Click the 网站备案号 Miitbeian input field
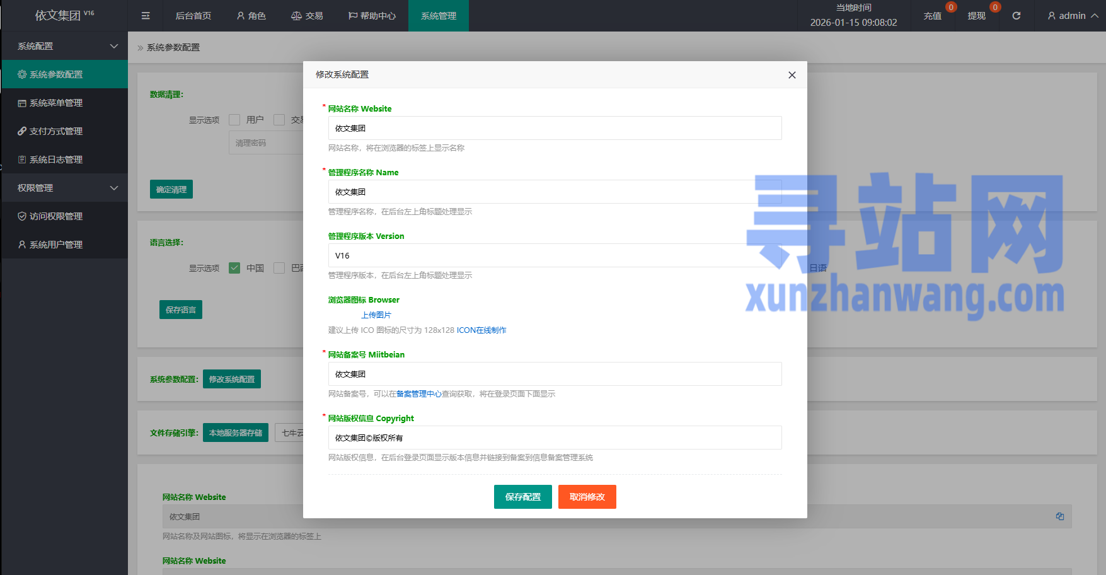This screenshot has width=1106, height=575. click(555, 374)
